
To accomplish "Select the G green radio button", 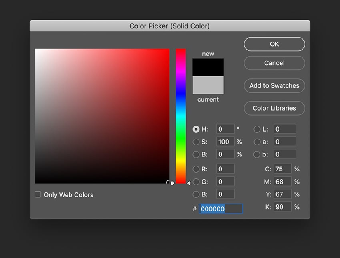I will coord(196,182).
